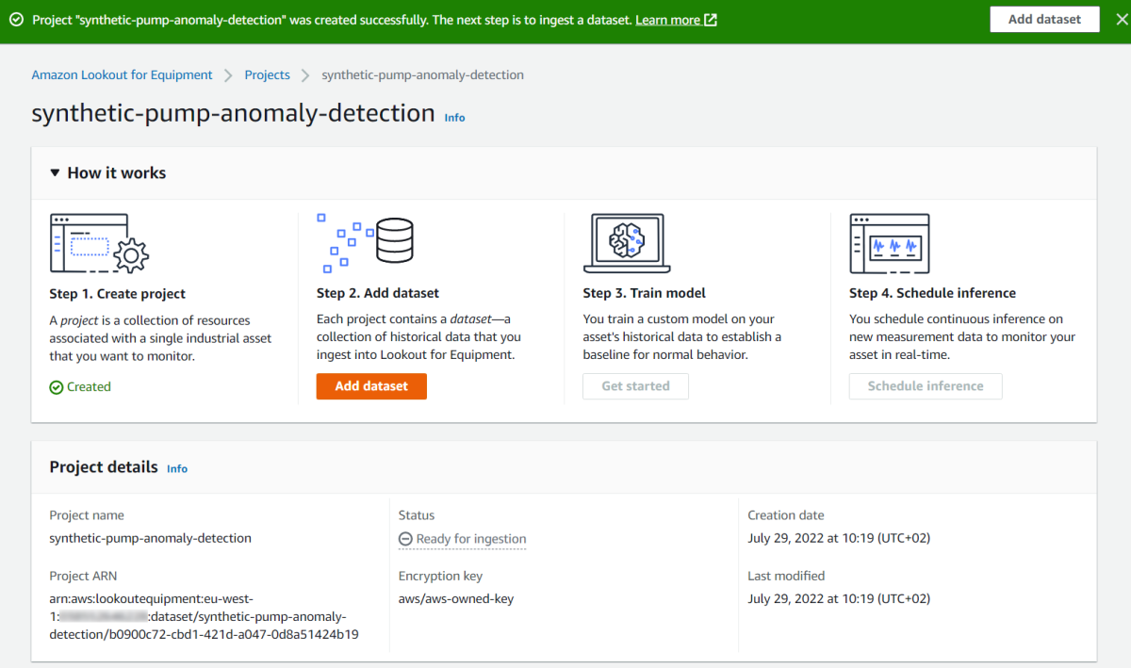Click the Step 2 Add dataset database illustration
Screen dimensions: 1131x668
(x=365, y=242)
